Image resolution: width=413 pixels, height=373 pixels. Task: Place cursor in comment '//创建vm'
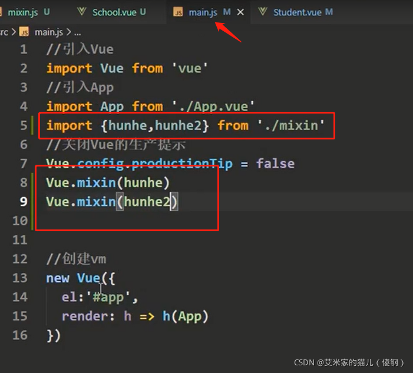pos(77,259)
